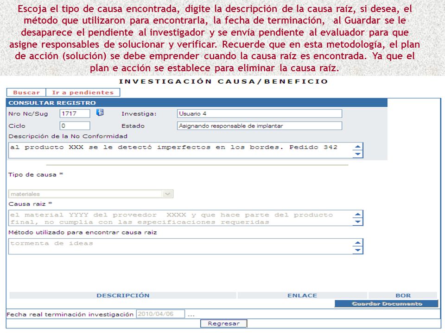Click the Investiga field showing Usuario 4
Image resolution: width=445 pixels, height=333 pixels.
pyautogui.click(x=260, y=114)
